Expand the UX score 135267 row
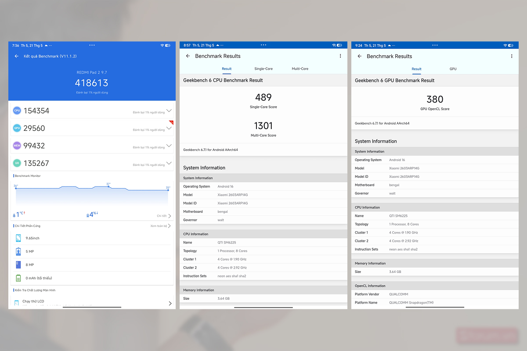This screenshot has width=527, height=351. tap(169, 163)
